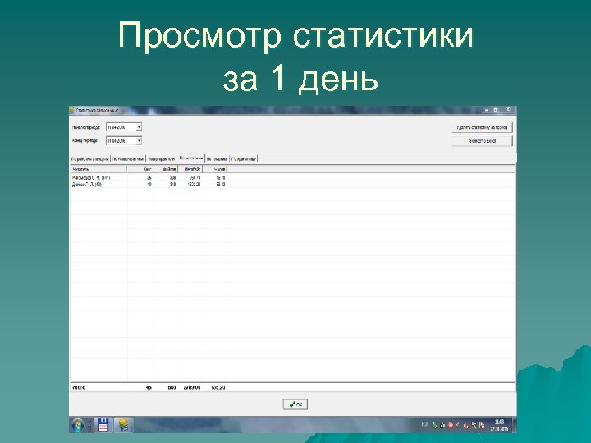Click the Export to Excel button
The width and height of the screenshot is (591, 443).
coord(482,141)
